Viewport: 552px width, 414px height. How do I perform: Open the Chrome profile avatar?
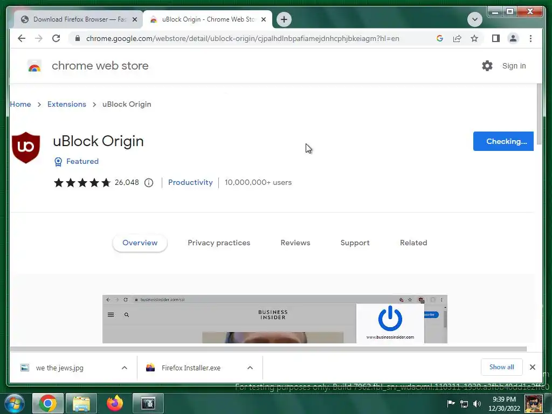coord(513,38)
